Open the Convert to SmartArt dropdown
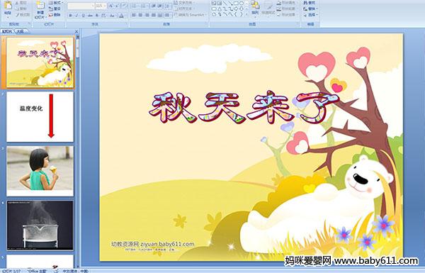 click(x=191, y=15)
